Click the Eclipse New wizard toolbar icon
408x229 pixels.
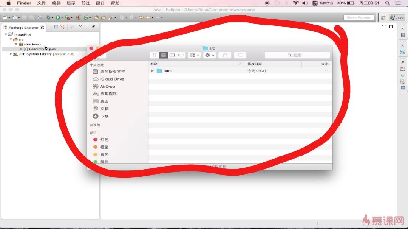[x=5, y=17]
